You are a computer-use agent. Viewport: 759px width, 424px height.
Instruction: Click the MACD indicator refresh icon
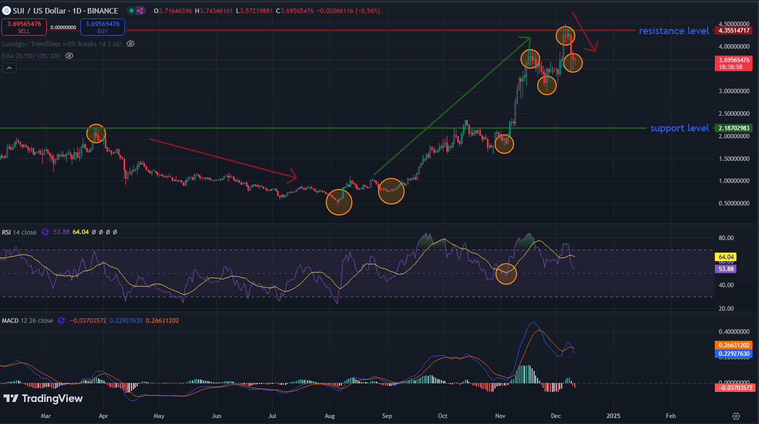tap(61, 321)
